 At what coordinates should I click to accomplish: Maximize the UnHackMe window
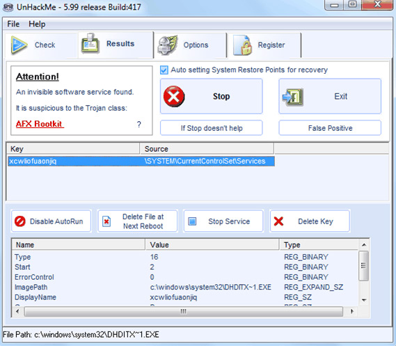353,5
